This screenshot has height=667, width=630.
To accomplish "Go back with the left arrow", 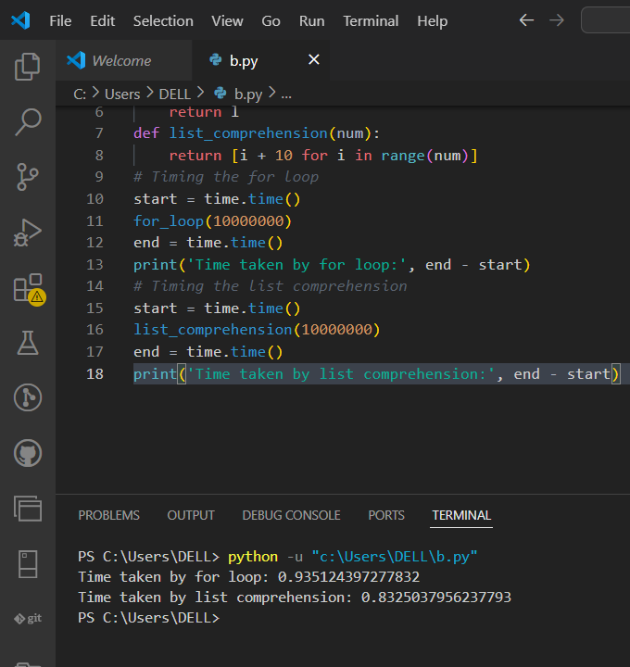I will pos(526,20).
